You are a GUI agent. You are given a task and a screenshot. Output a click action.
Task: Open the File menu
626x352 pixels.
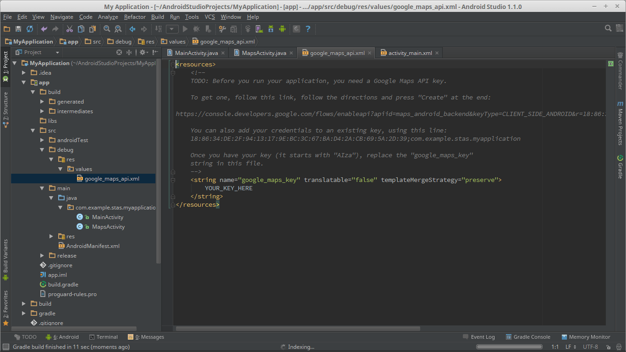coord(7,17)
